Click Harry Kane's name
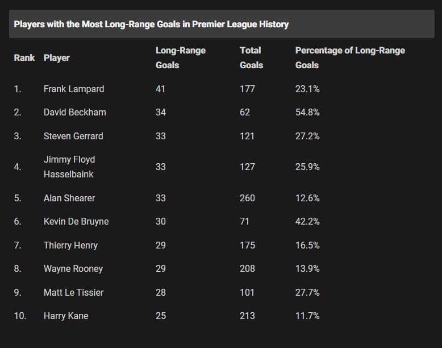 [66, 316]
